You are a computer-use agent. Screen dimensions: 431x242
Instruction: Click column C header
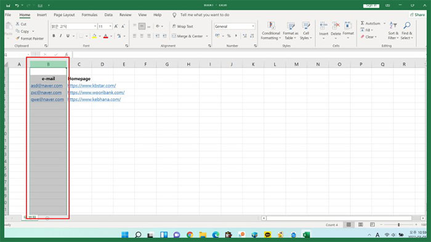[79, 64]
